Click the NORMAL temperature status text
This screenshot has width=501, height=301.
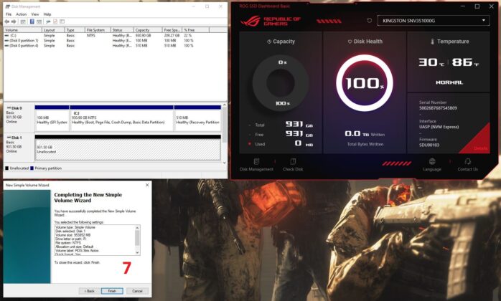449,82
